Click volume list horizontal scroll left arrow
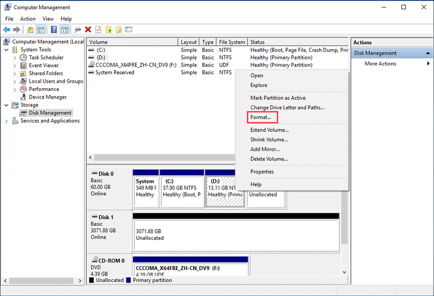Image resolution: width=434 pixels, height=296 pixels. [91, 157]
